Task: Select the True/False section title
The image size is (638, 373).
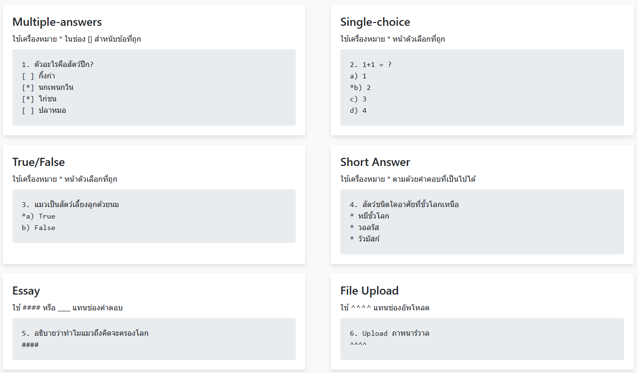Action: [38, 162]
